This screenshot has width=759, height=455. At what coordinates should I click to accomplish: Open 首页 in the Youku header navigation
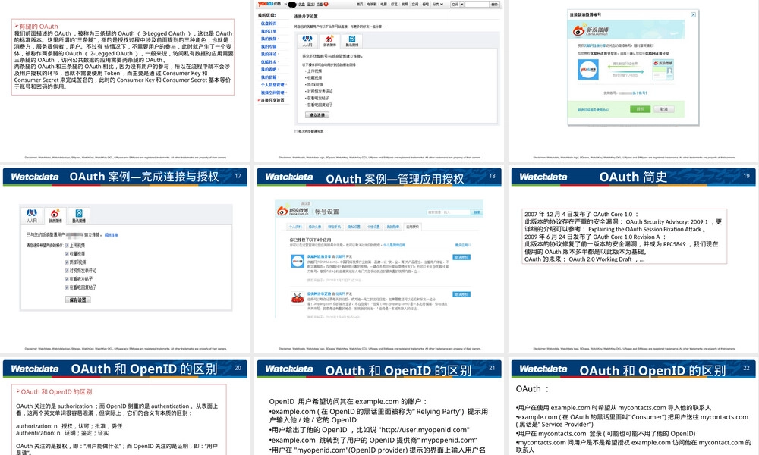(x=360, y=4)
